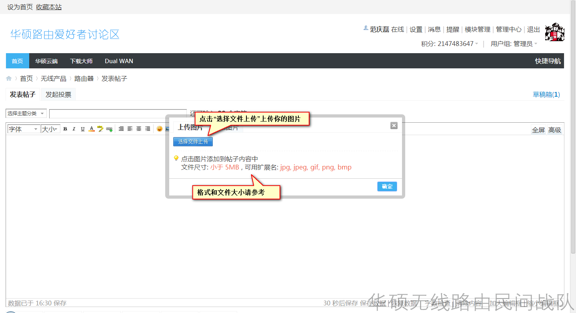Center text in the editor
This screenshot has width=576, height=313.
click(x=139, y=129)
